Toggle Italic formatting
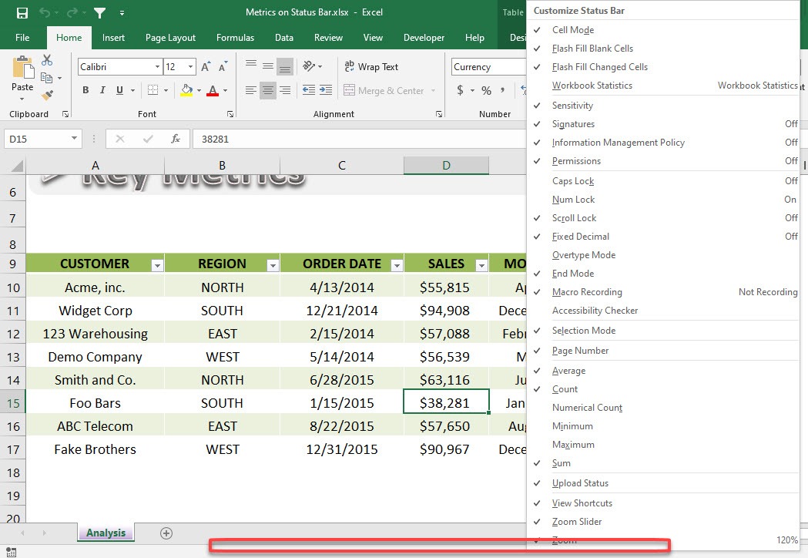 click(x=102, y=90)
